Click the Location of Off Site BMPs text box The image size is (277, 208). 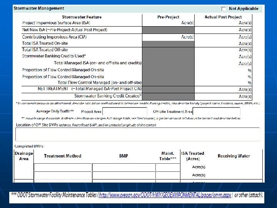click(x=137, y=134)
